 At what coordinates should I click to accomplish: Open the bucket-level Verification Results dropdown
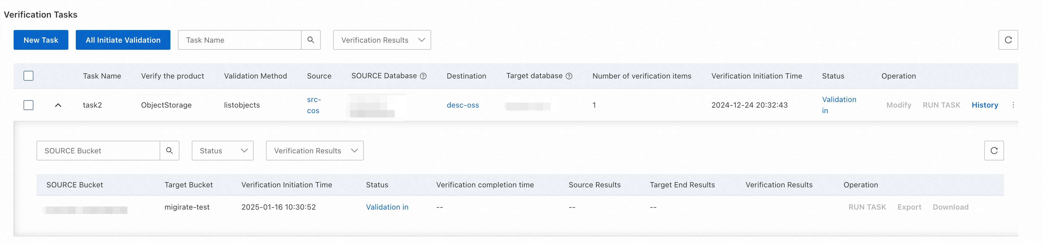click(x=314, y=151)
